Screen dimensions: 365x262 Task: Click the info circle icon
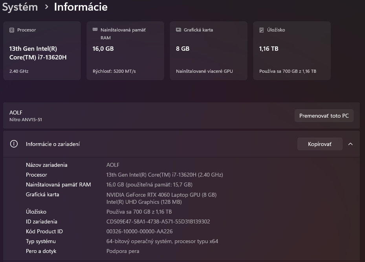(x=14, y=144)
